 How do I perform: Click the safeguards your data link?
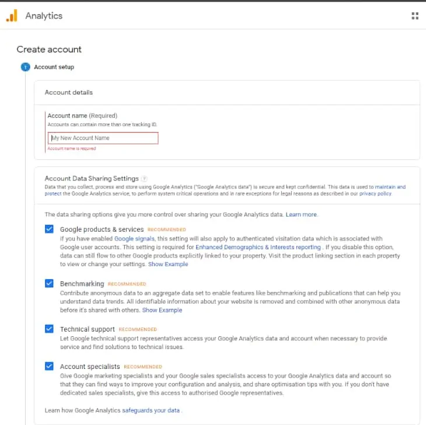point(151,410)
